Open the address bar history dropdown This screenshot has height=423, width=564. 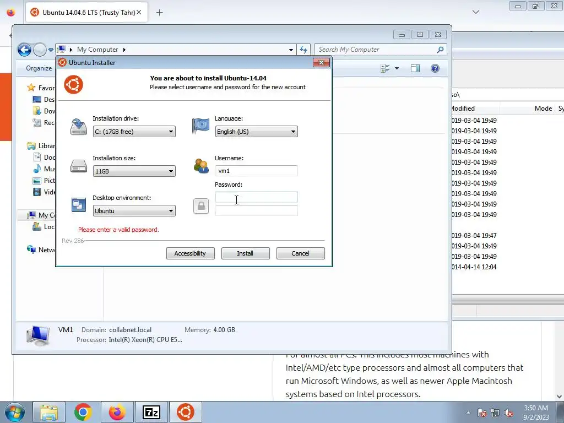291,50
